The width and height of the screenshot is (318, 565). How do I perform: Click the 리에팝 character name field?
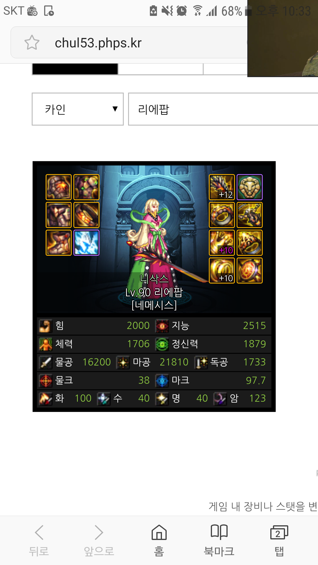click(x=223, y=109)
